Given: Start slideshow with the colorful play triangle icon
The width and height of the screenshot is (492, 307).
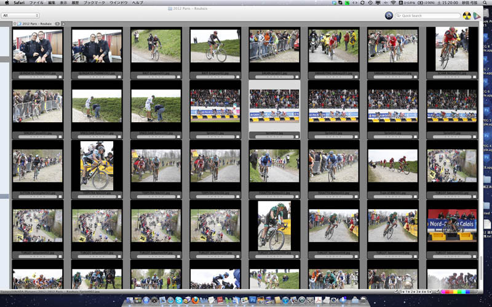Looking at the screenshot, I should point(477,15).
